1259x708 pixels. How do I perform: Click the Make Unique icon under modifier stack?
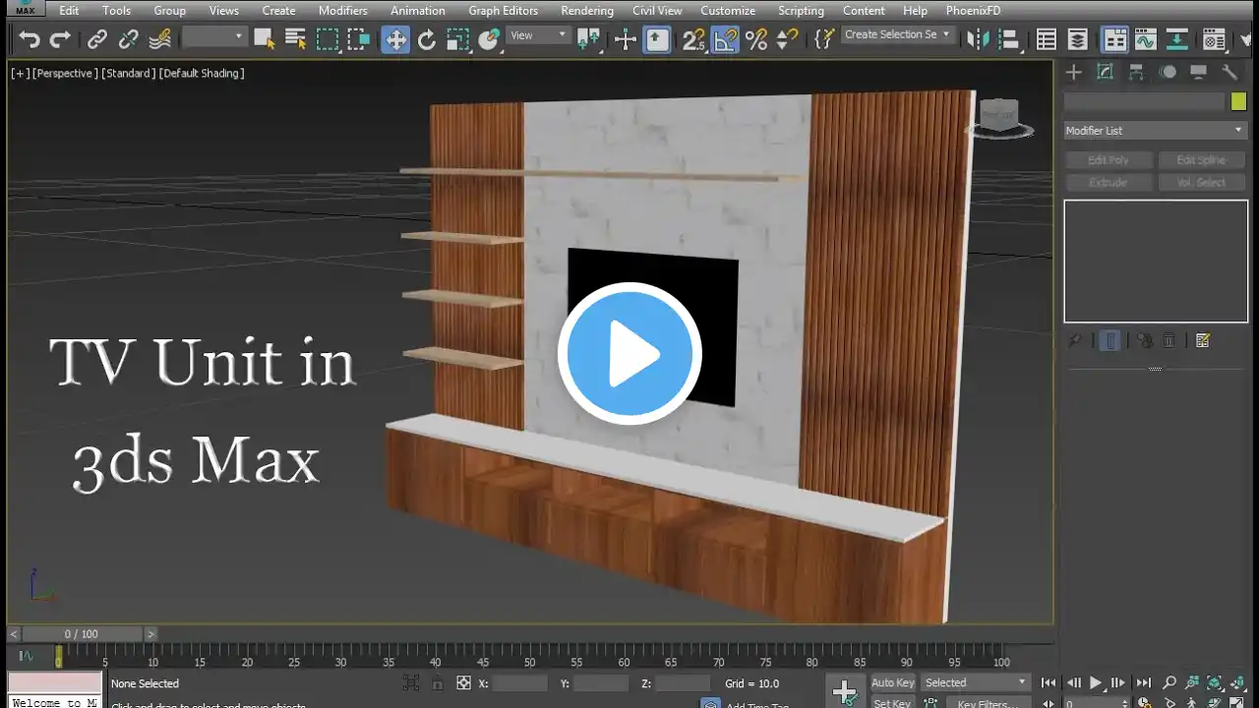[1145, 340]
